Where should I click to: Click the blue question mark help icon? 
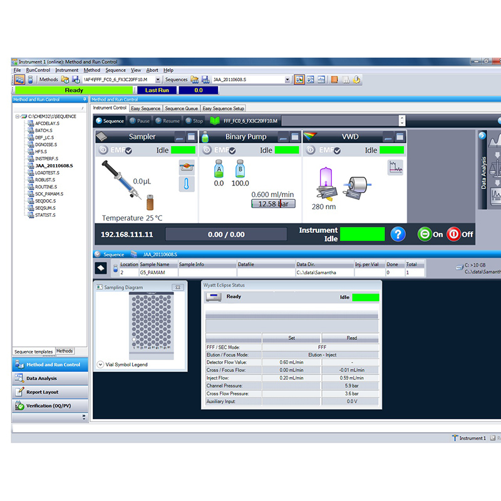(x=398, y=234)
